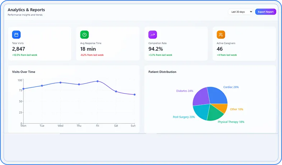Click the purple trend arrow Completion Rate icon
282x165 pixels.
[x=153, y=35]
